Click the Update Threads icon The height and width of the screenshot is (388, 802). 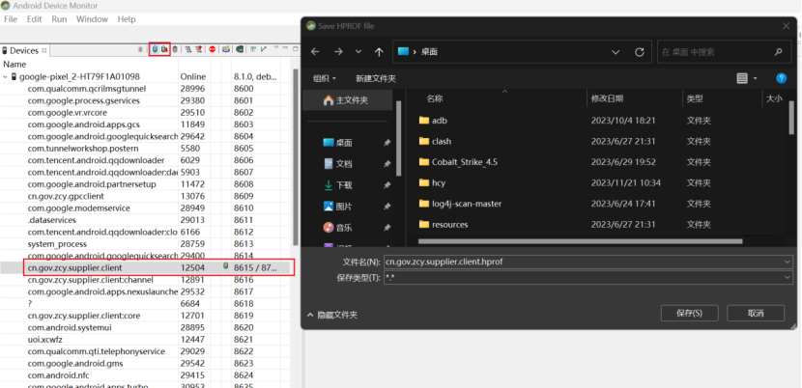(x=187, y=49)
